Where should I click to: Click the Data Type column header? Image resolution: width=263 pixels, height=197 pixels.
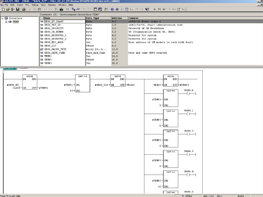point(98,18)
